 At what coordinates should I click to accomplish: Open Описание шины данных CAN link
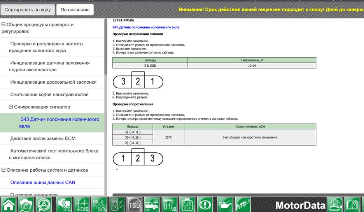(43, 183)
